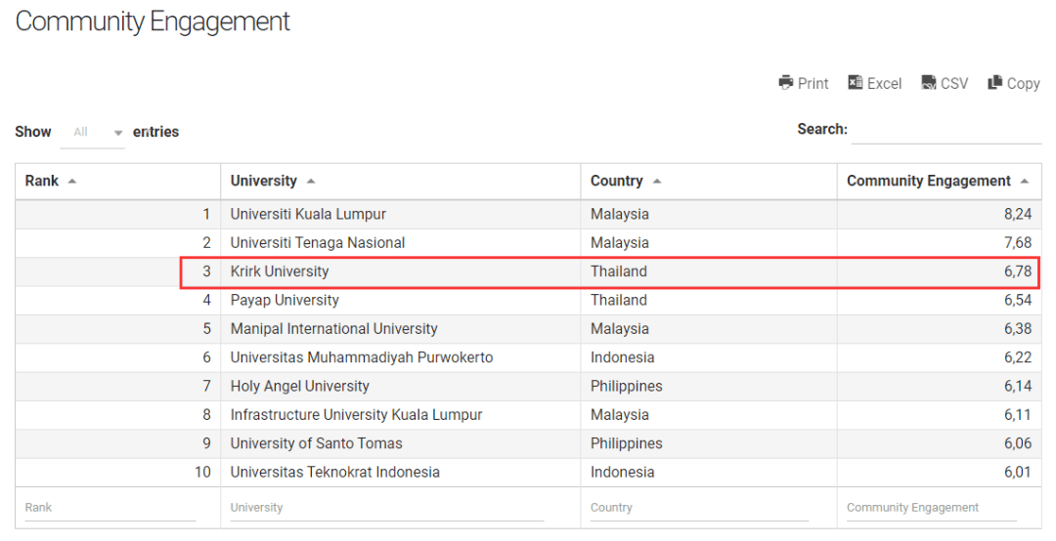Select Holy Angel University row
Image resolution: width=1056 pixels, height=541 pixels.
300,386
